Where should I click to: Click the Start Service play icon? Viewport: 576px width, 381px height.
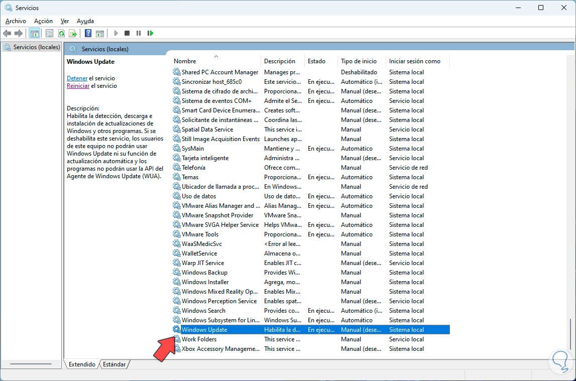pos(116,34)
